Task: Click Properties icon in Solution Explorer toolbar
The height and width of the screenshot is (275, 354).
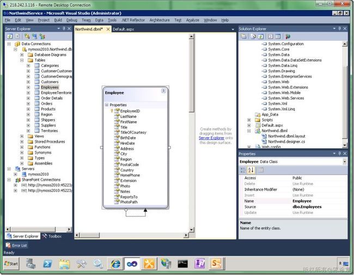Action: [243, 36]
